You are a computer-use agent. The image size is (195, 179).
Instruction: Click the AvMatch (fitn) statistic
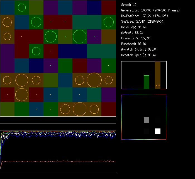click(x=139, y=49)
